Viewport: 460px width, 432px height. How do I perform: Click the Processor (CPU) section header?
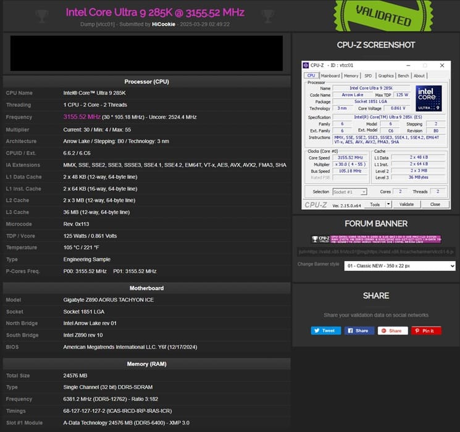(x=147, y=81)
